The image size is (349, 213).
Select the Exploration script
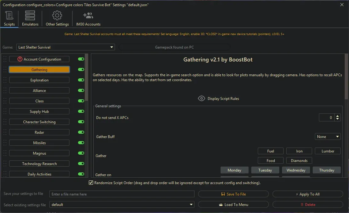point(39,80)
